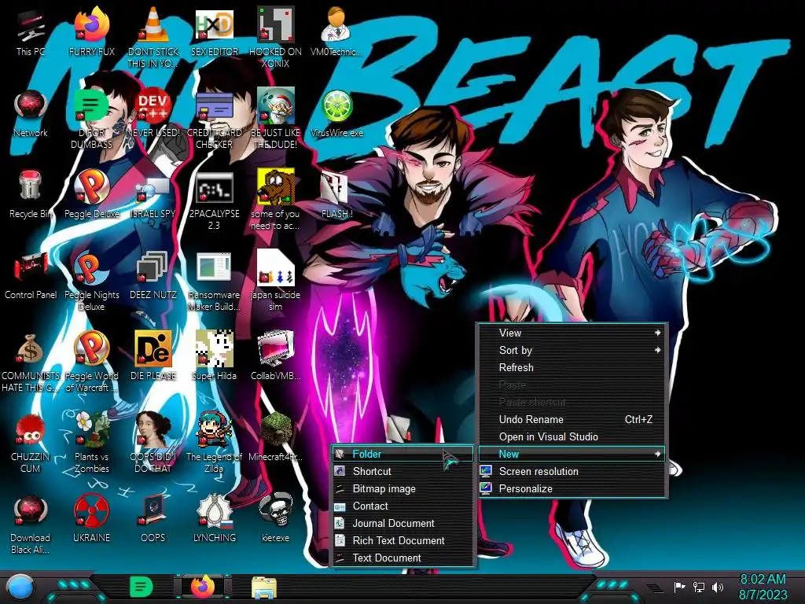This screenshot has width=805, height=604.
Task: Select the Control Panel desktop icon
Action: coord(31,275)
